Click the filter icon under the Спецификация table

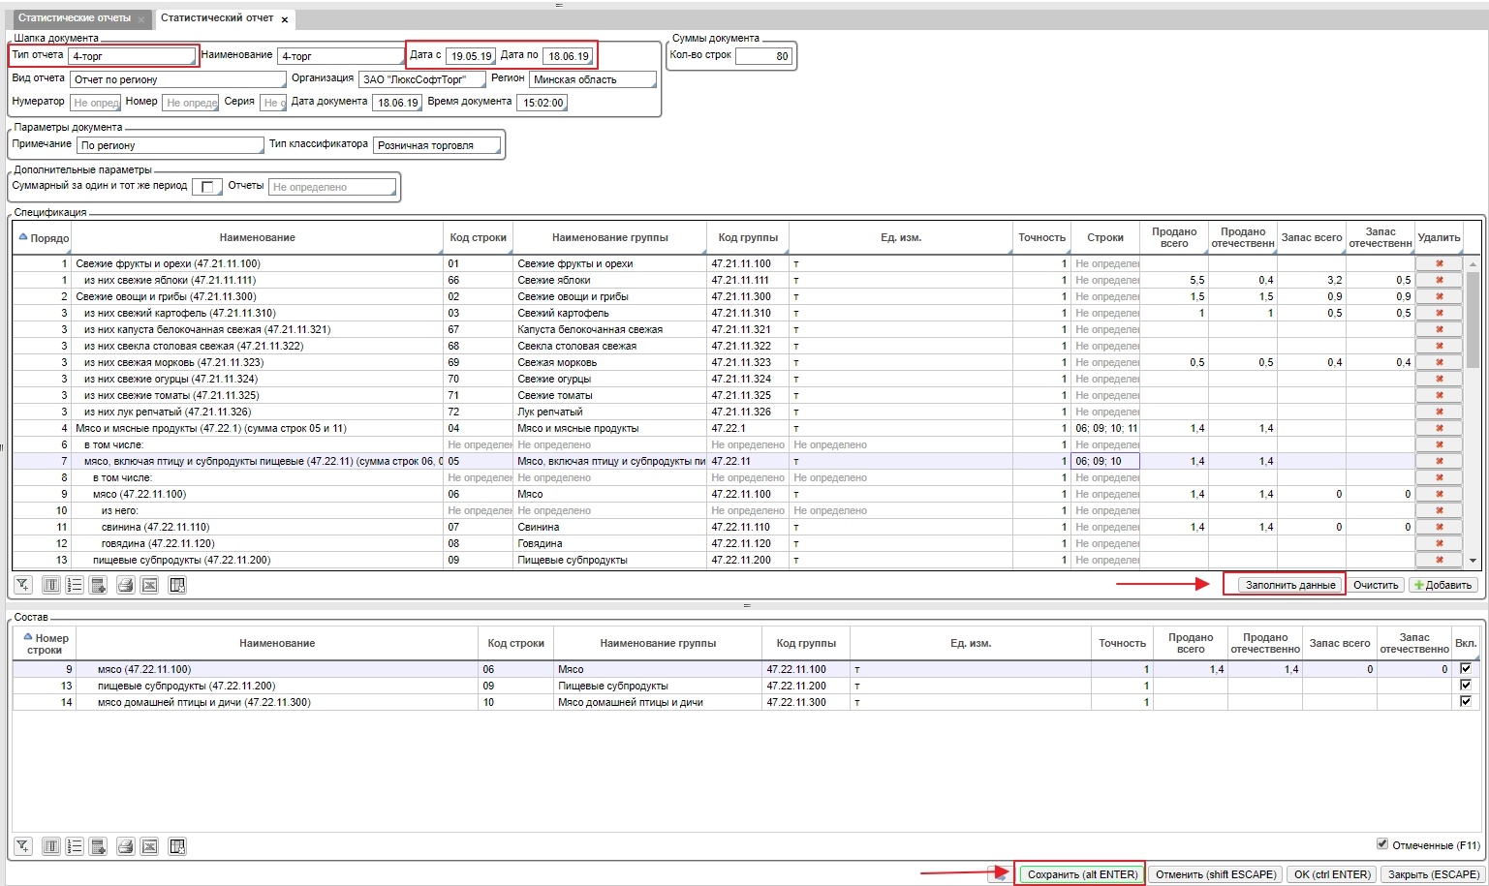coord(22,585)
